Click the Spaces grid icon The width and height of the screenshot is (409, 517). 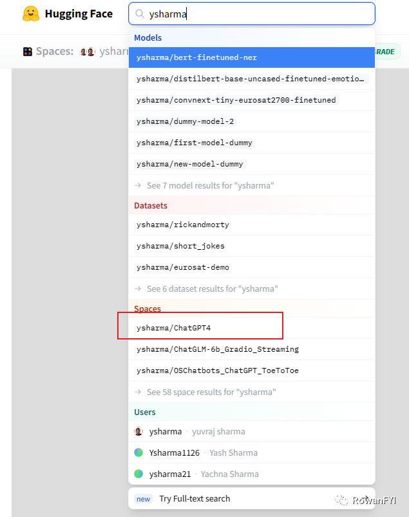pos(28,52)
